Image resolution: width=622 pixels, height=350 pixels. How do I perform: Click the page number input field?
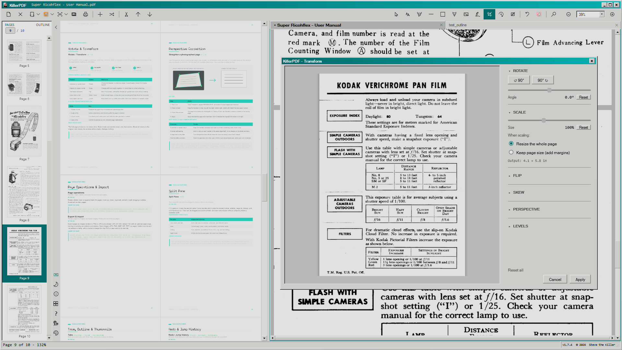click(x=10, y=30)
